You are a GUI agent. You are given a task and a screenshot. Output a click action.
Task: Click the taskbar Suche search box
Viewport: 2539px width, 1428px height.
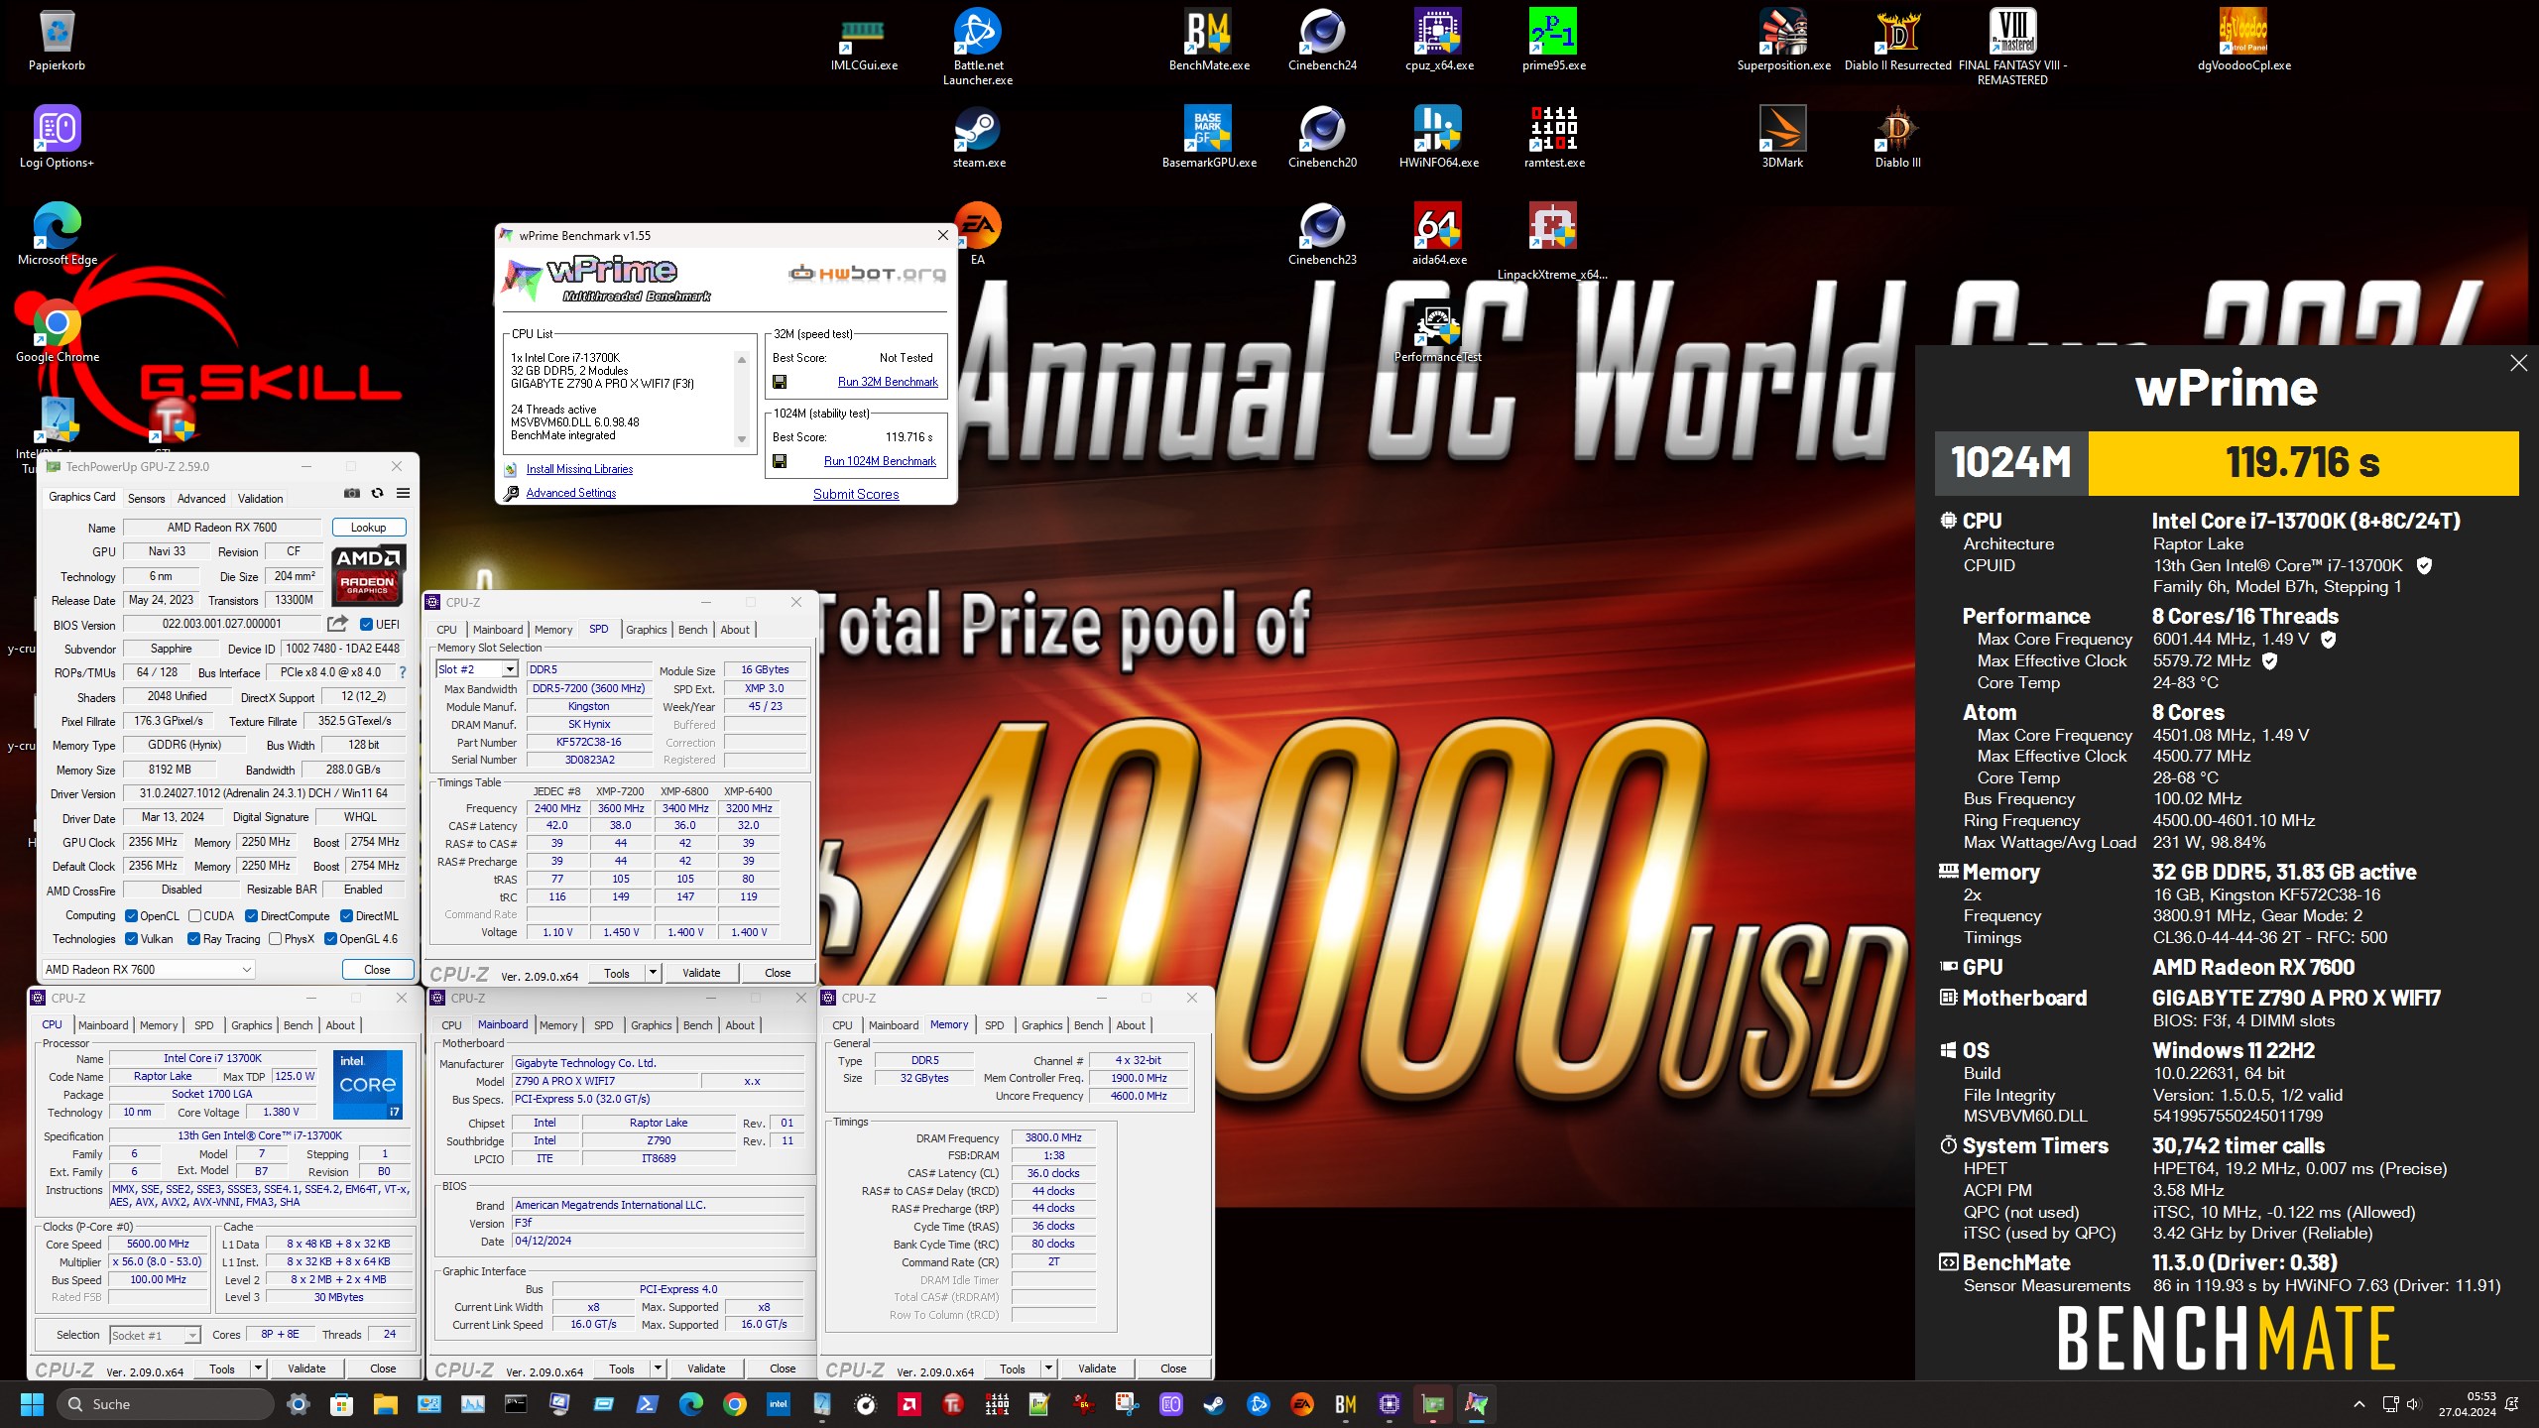165,1404
